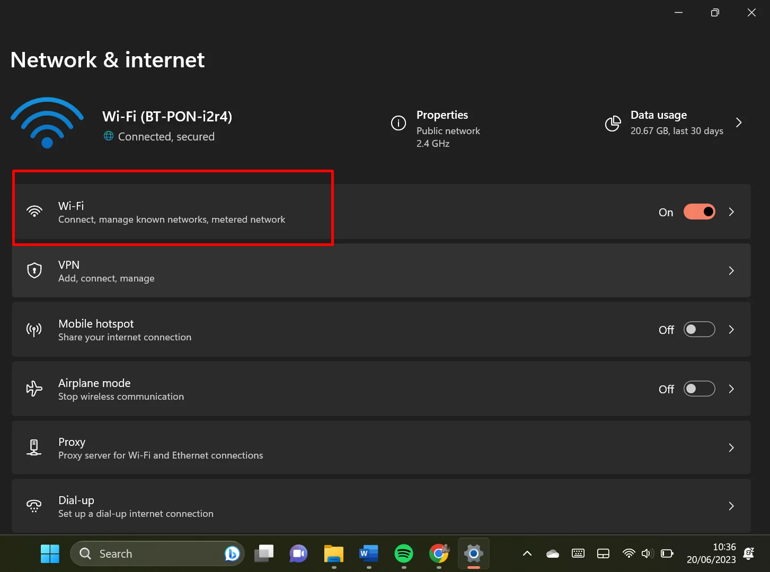The image size is (770, 572).
Task: Turn off the Wi-Fi toggle
Action: click(x=700, y=212)
